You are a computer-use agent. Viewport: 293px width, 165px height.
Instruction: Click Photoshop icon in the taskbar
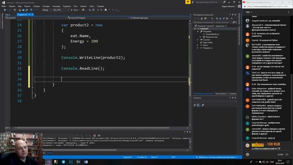click(x=71, y=162)
